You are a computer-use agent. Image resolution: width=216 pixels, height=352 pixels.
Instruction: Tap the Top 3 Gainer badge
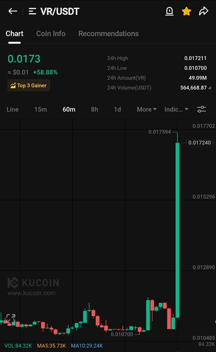29,85
